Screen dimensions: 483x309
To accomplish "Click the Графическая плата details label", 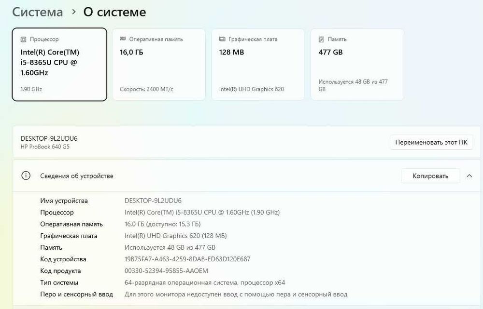I will [x=69, y=236].
